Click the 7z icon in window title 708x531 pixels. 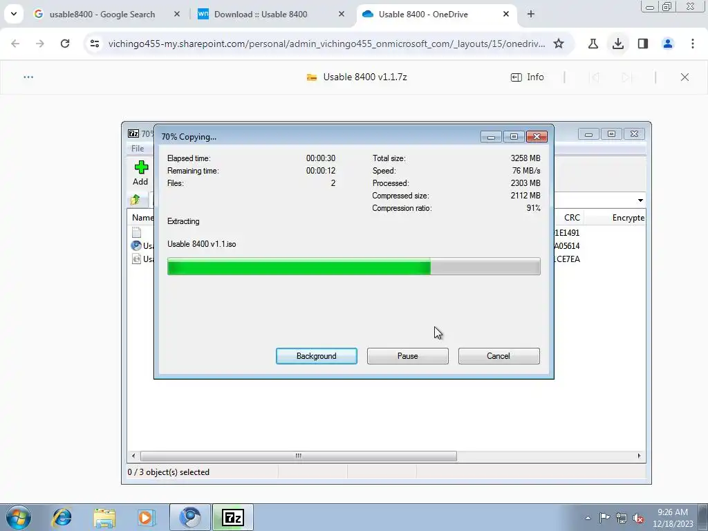pyautogui.click(x=133, y=133)
